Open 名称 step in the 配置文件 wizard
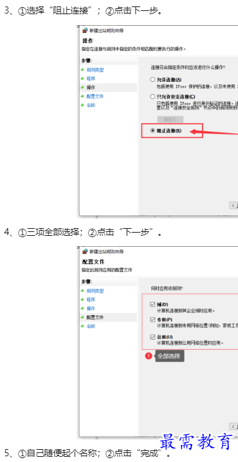Image resolution: width=238 pixels, height=462 pixels. 91,326
